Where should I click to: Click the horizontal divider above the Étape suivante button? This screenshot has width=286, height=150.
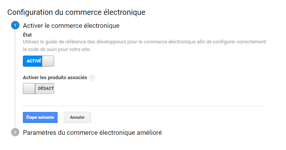click(145, 106)
